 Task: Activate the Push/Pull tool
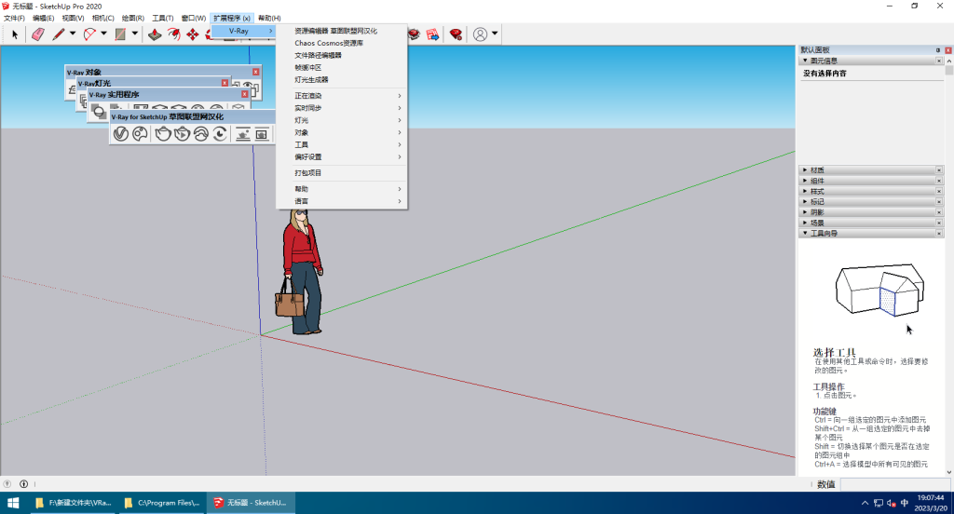(155, 34)
